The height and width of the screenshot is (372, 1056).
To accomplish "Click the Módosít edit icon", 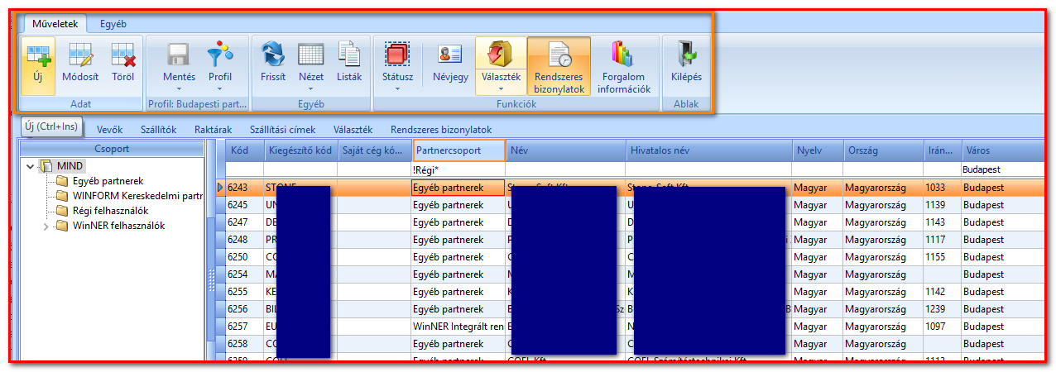I will (81, 56).
